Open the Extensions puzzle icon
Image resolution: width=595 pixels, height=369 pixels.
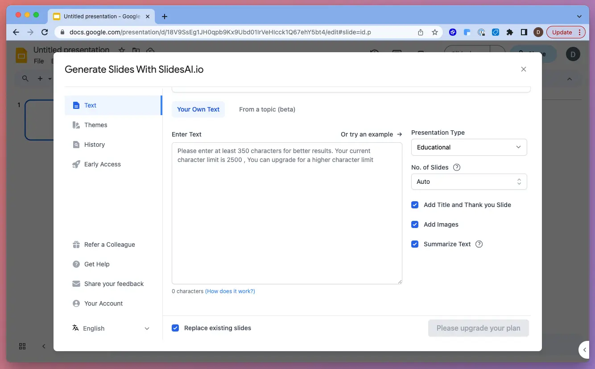tap(510, 32)
